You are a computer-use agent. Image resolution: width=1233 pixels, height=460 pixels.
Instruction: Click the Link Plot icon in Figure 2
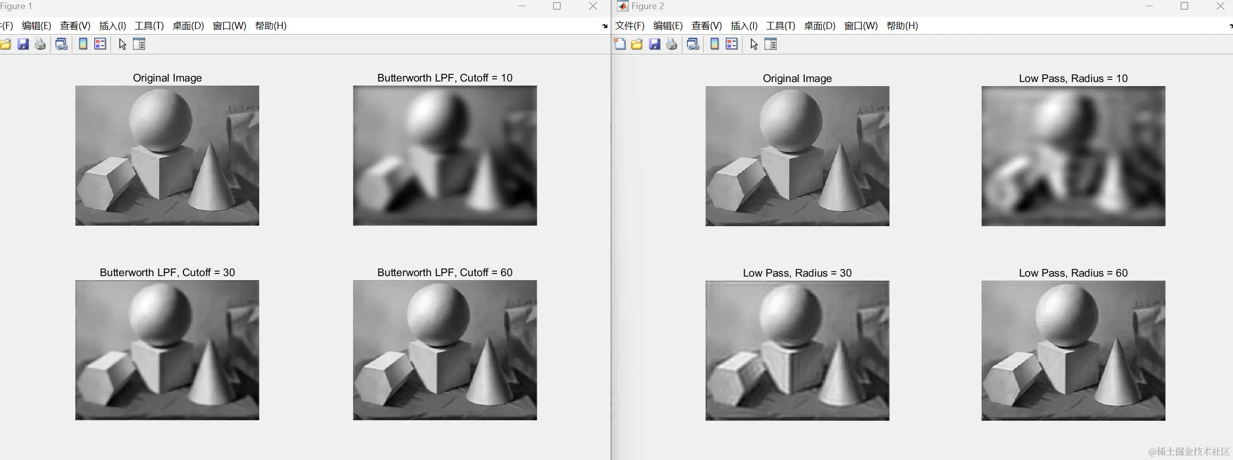[x=693, y=44]
